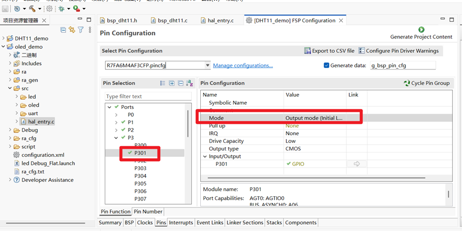Screen dimensions: 462x231
Task: Click the Output type value CMOS
Action: 293,149
